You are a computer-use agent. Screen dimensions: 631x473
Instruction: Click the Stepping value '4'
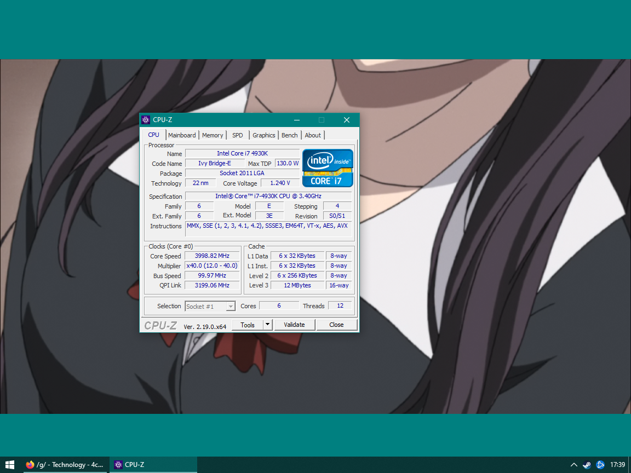click(x=337, y=206)
